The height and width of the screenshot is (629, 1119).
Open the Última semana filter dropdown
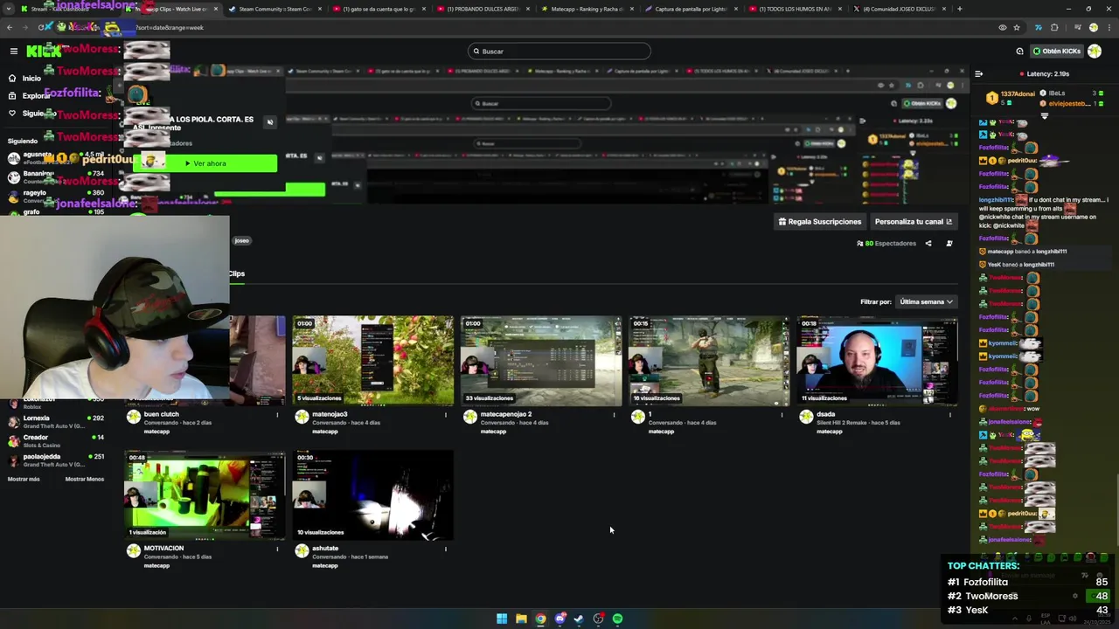click(x=926, y=302)
